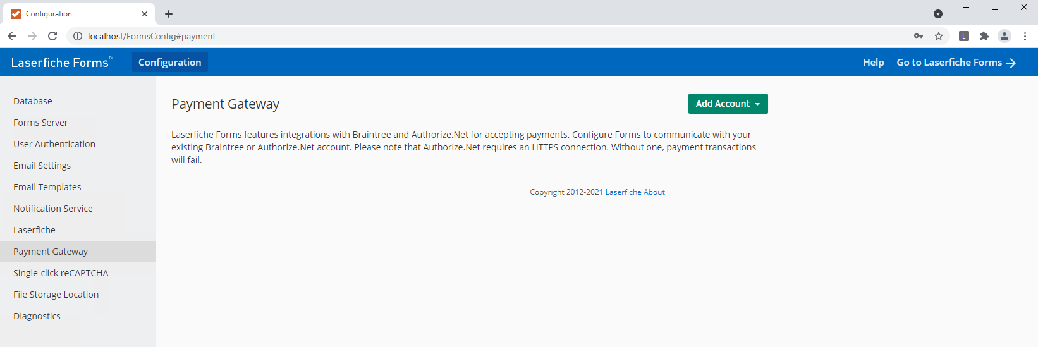The height and width of the screenshot is (347, 1038).
Task: Close the Configuration tab
Action: coord(145,14)
